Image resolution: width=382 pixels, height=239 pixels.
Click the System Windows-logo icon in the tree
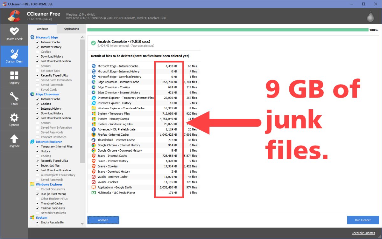[x=32, y=218]
